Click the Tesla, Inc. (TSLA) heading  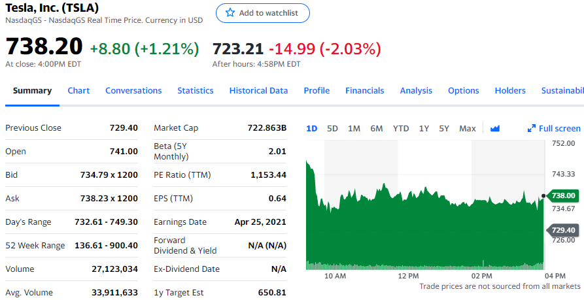coord(52,7)
